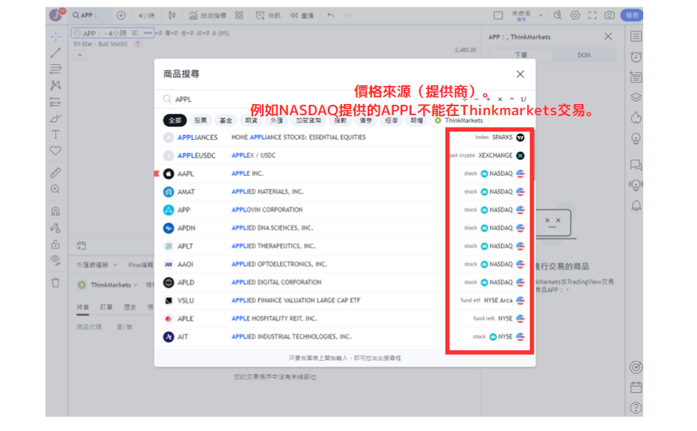Screen dimensions: 697x431
Task: Open the notifications bell icon
Action: 636,205
